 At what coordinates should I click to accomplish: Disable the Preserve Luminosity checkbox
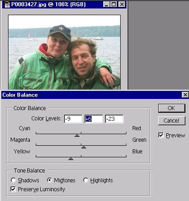[x=13, y=189]
